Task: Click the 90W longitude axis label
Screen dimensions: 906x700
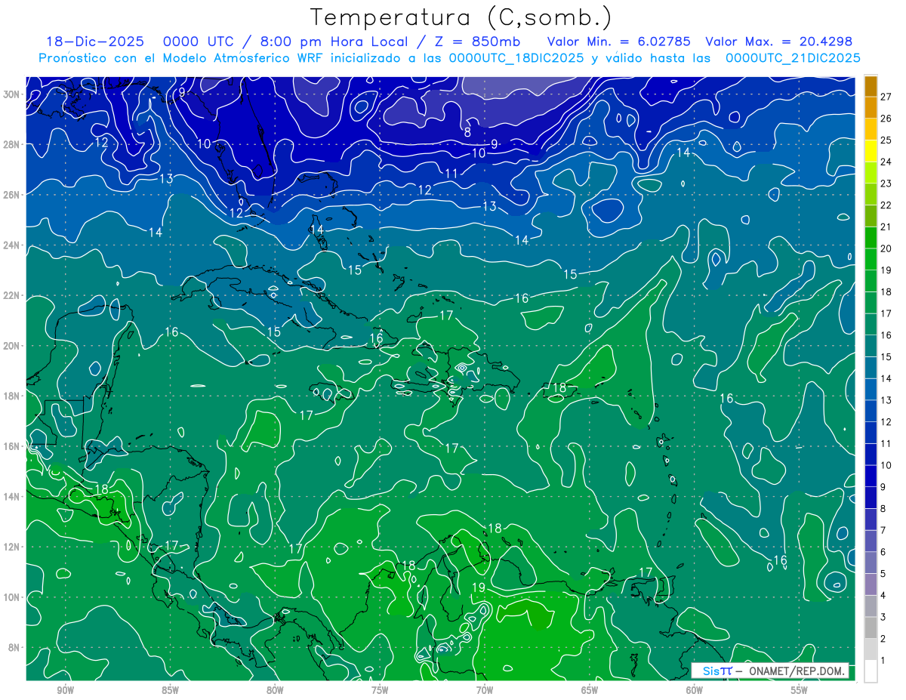Action: click(x=66, y=690)
